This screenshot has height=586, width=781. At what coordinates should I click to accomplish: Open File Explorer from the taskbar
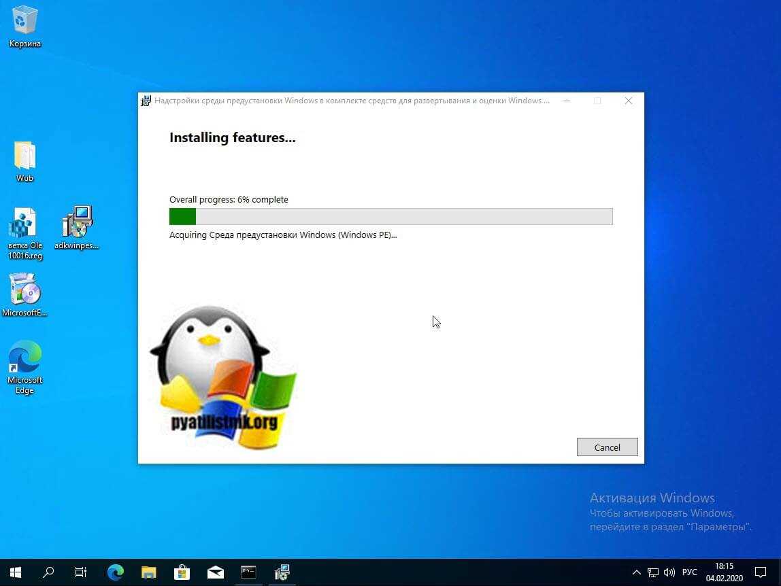pos(149,572)
